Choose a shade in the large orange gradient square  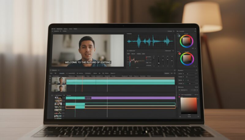point(189,106)
